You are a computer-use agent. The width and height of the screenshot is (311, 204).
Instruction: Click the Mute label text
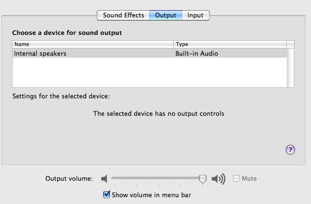(249, 179)
